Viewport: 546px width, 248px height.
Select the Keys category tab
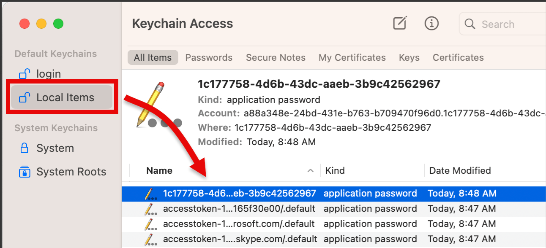[x=409, y=57]
